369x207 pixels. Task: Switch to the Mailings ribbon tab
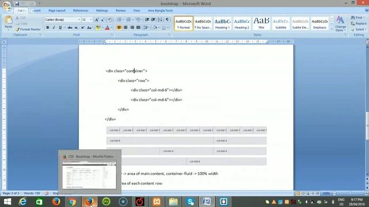tap(102, 10)
